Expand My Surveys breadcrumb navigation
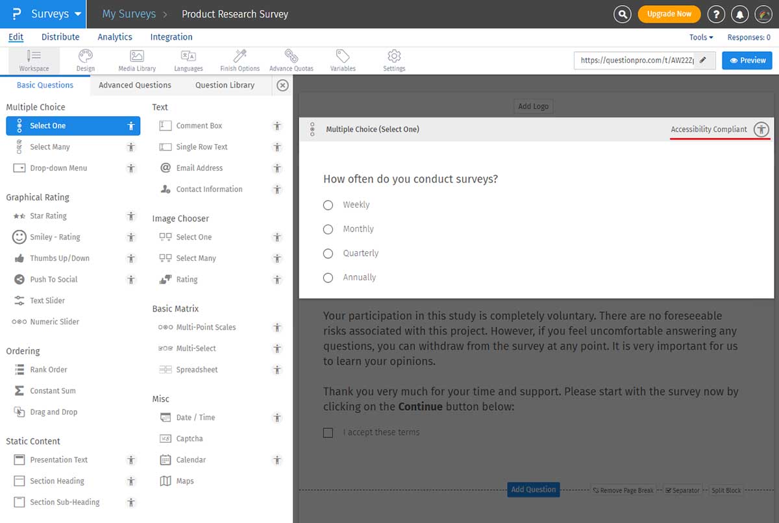This screenshot has width=779, height=523. [x=127, y=13]
